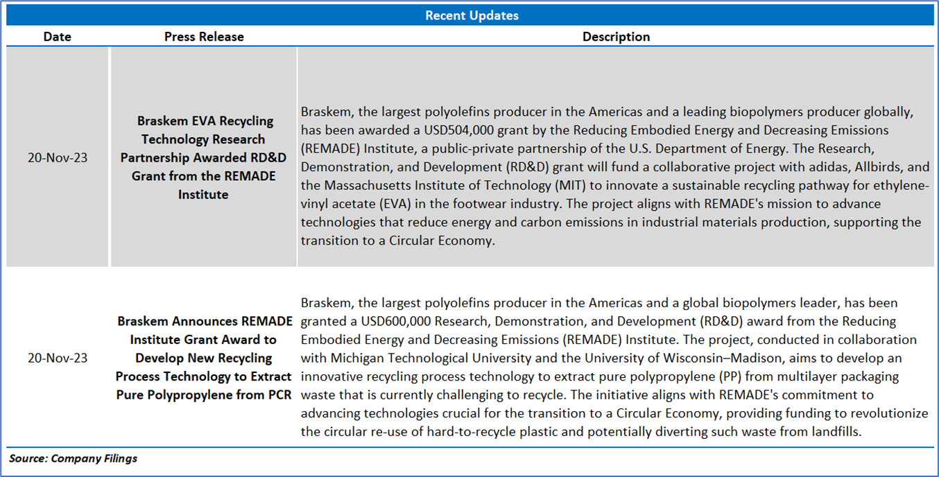Select the "Date" column header
Screen dimensions: 939x477
57,37
